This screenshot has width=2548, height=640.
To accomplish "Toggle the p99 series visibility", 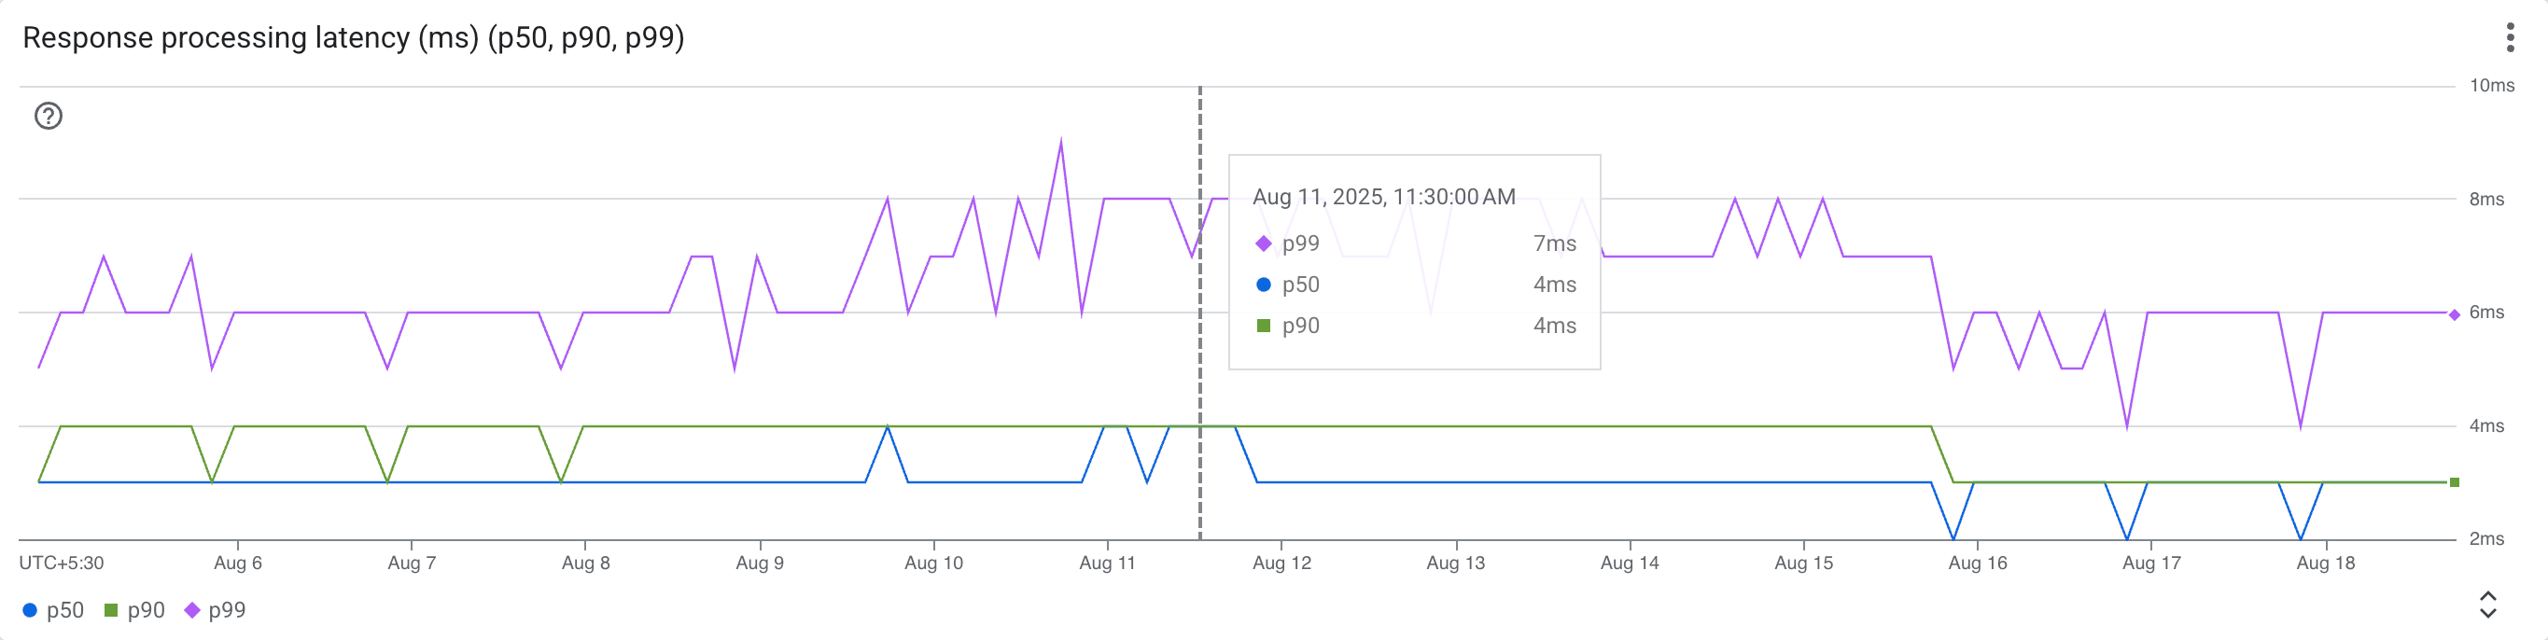I will tap(229, 610).
